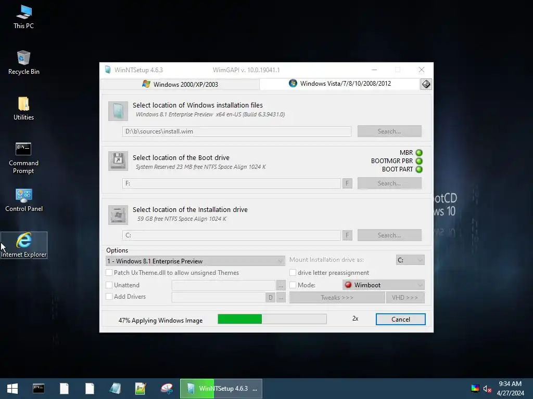The image size is (533, 399).
Task: Click the WinNTSetup title bar app icon
Action: 108,70
